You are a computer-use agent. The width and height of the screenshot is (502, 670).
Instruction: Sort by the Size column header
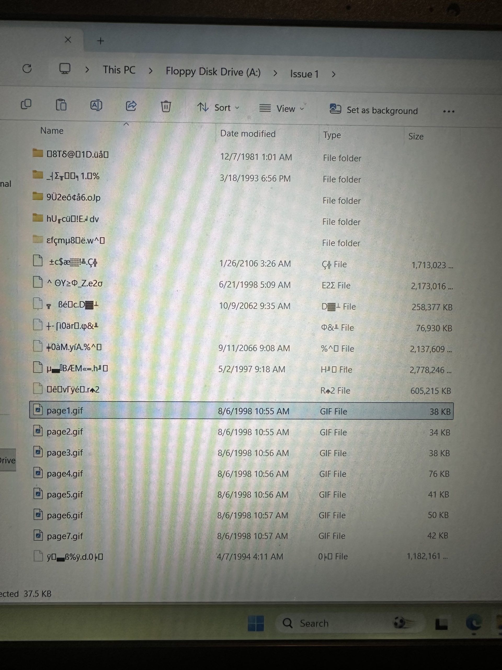tap(416, 136)
